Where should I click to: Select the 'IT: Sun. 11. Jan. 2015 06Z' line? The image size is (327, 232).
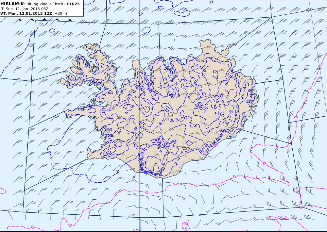point(25,9)
